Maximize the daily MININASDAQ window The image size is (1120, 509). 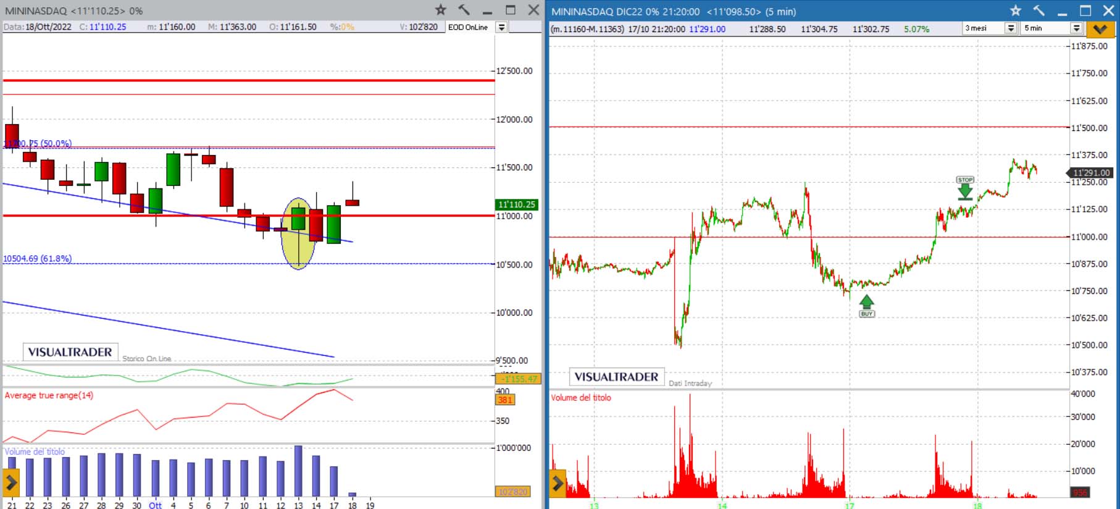511,10
